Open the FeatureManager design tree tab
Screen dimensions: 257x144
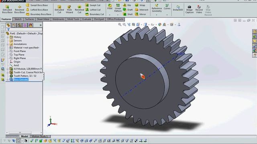tap(8, 25)
